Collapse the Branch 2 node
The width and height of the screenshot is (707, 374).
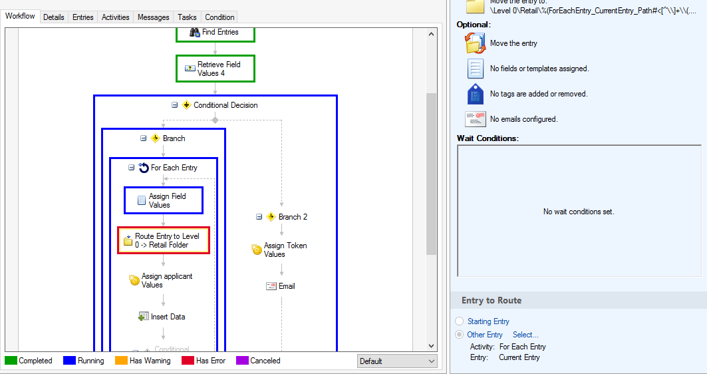tap(259, 217)
